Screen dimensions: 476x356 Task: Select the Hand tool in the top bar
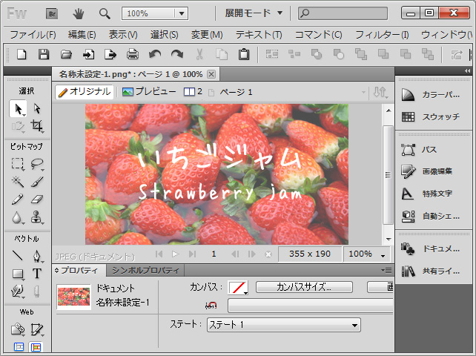click(79, 13)
